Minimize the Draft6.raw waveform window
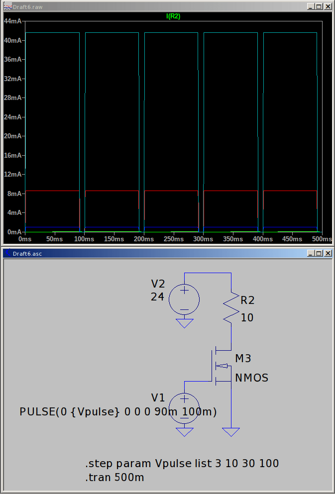335x494 pixels. click(x=311, y=6)
